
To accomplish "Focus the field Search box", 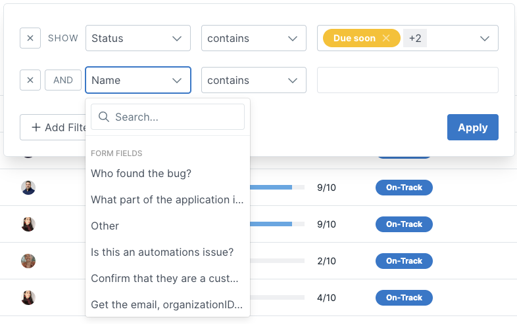I will coord(168,117).
